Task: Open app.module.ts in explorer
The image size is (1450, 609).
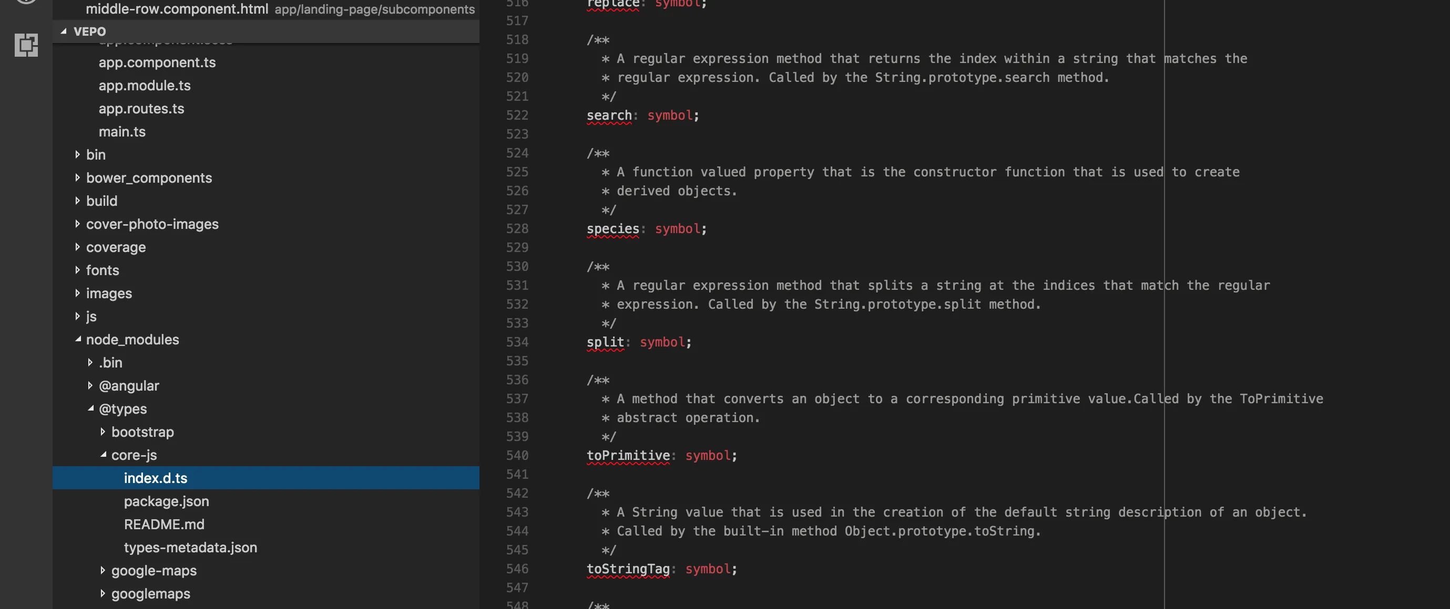Action: [x=145, y=86]
